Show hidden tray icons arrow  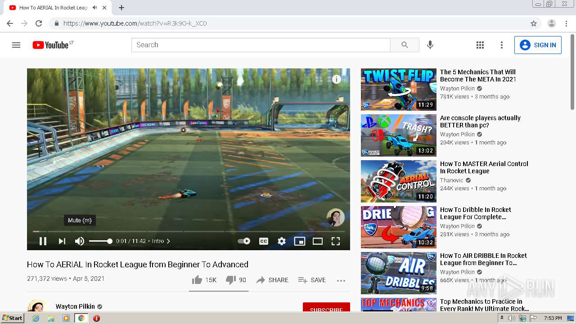pyautogui.click(x=502, y=318)
